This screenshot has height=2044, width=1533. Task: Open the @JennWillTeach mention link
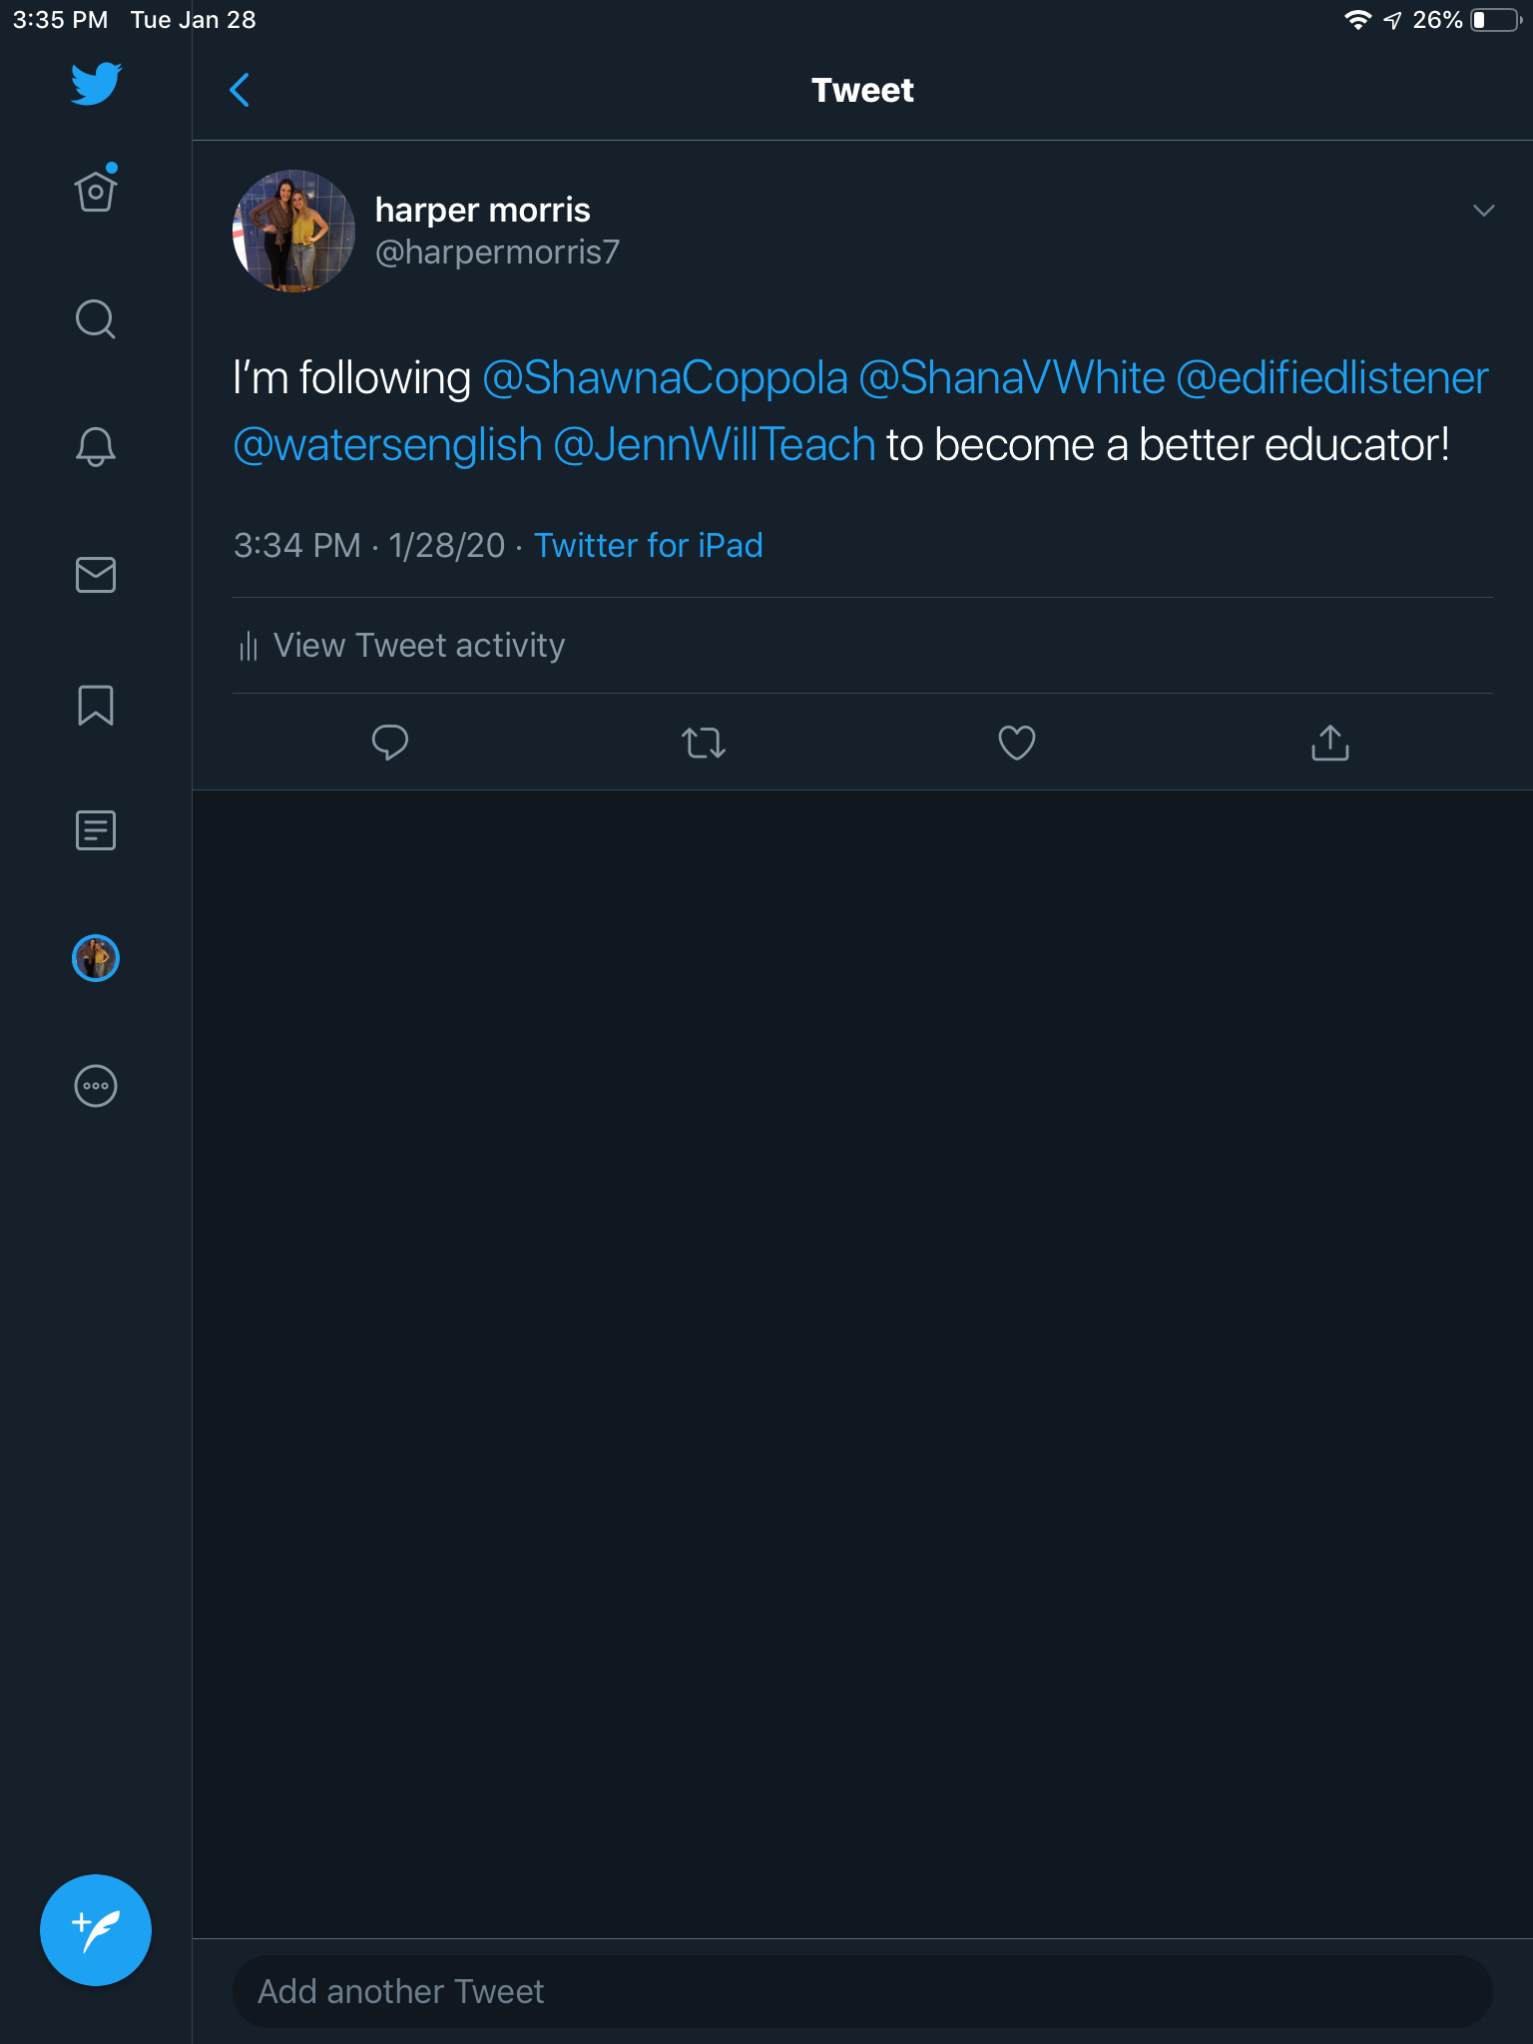point(714,445)
